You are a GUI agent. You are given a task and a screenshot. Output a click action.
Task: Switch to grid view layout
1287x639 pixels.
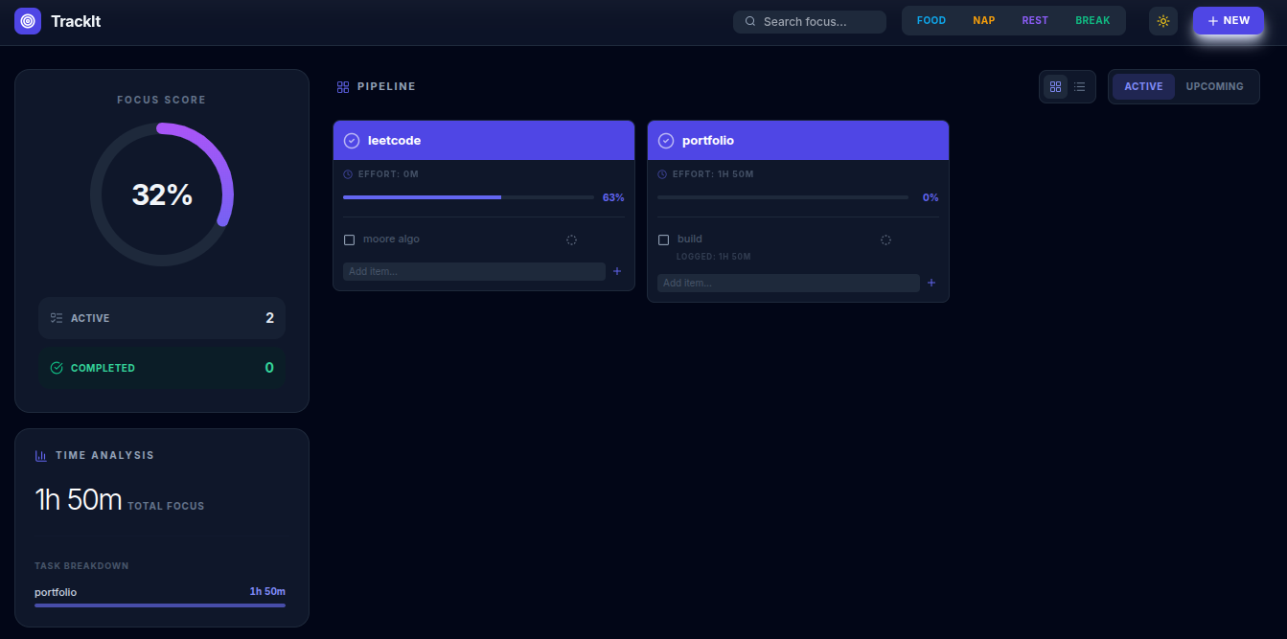coord(1055,86)
